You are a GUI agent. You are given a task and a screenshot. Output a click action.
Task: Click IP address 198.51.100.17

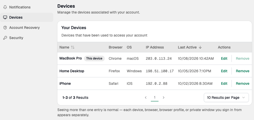[160, 71]
